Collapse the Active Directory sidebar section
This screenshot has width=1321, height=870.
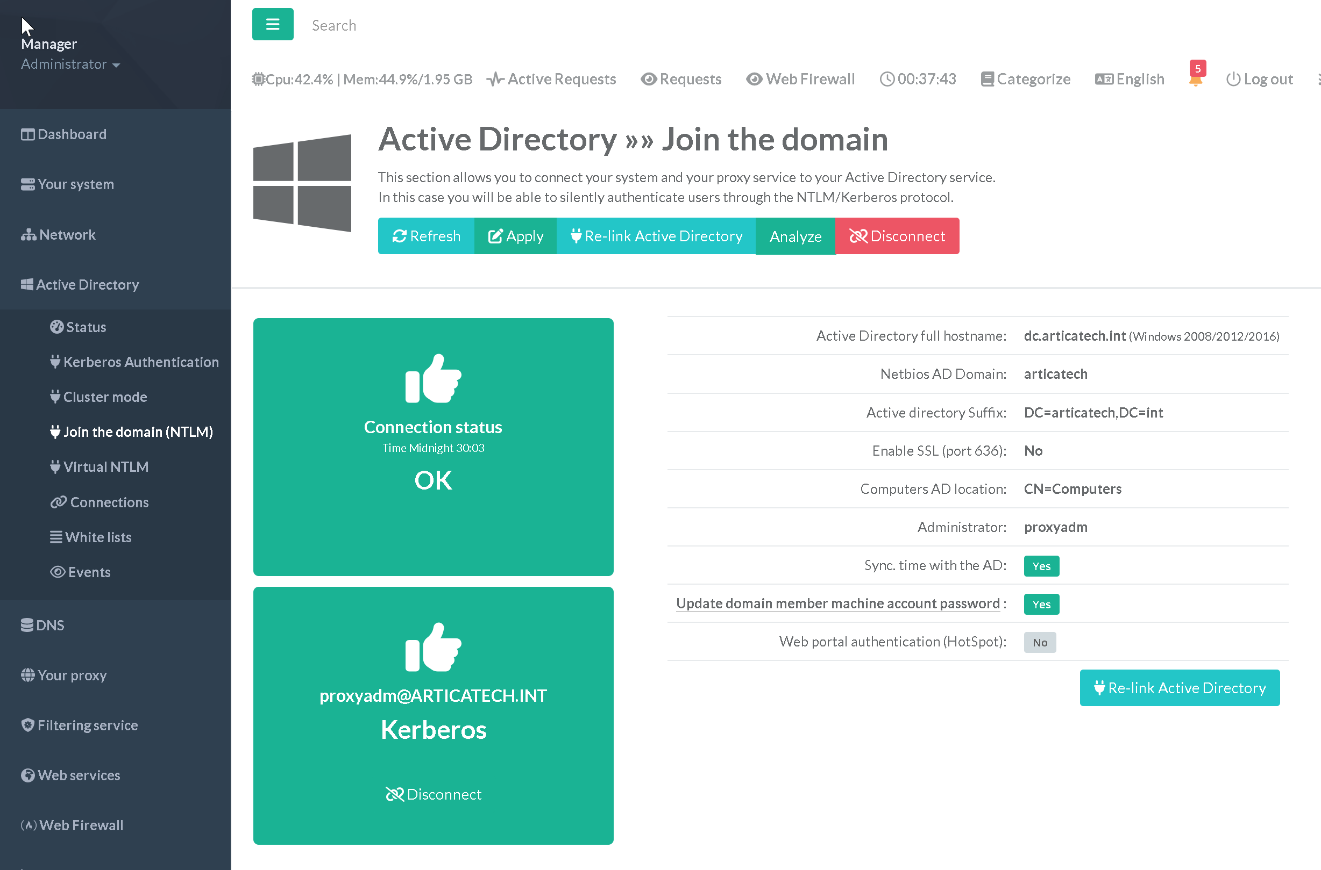(x=87, y=285)
